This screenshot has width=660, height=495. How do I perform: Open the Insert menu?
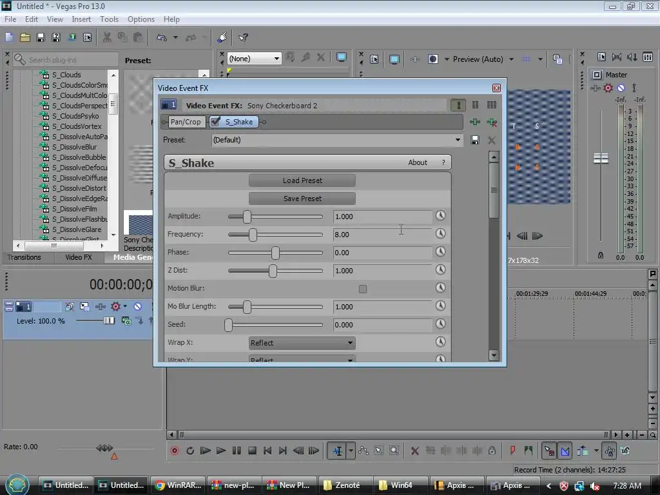81,19
